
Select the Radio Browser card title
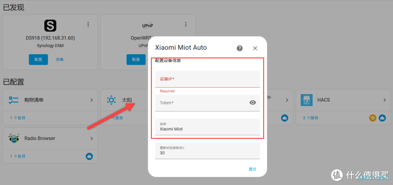(x=40, y=138)
